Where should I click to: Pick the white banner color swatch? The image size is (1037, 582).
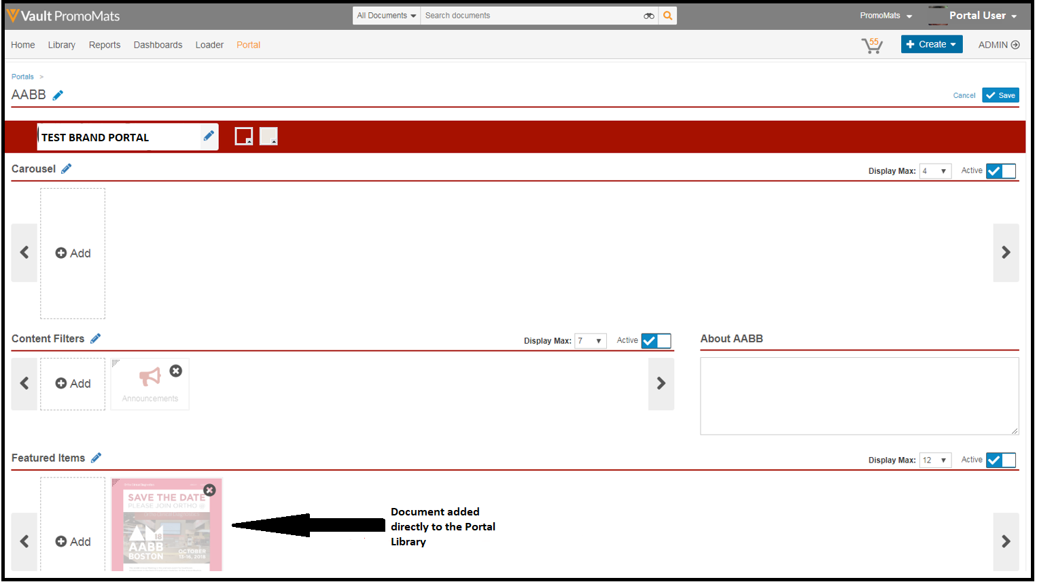268,137
